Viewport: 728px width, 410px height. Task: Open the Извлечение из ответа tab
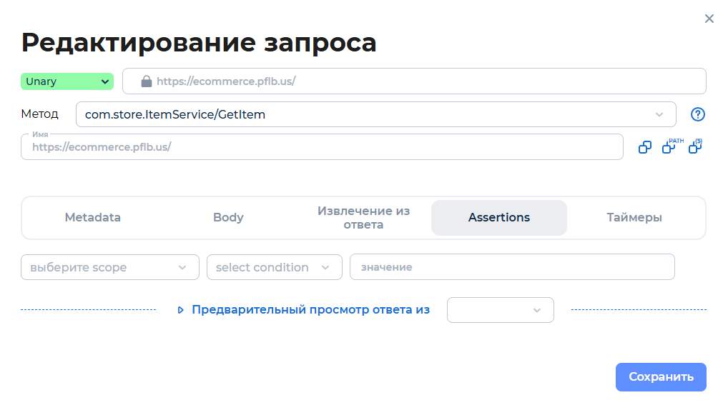(x=363, y=218)
